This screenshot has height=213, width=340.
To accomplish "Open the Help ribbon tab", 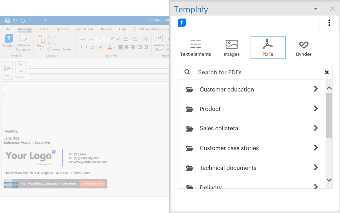I will pos(123,29).
